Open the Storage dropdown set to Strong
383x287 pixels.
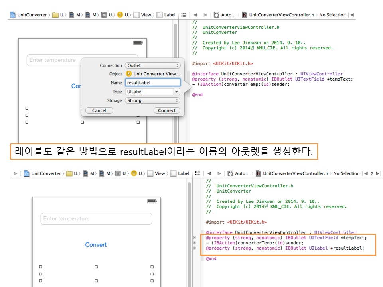tap(152, 100)
